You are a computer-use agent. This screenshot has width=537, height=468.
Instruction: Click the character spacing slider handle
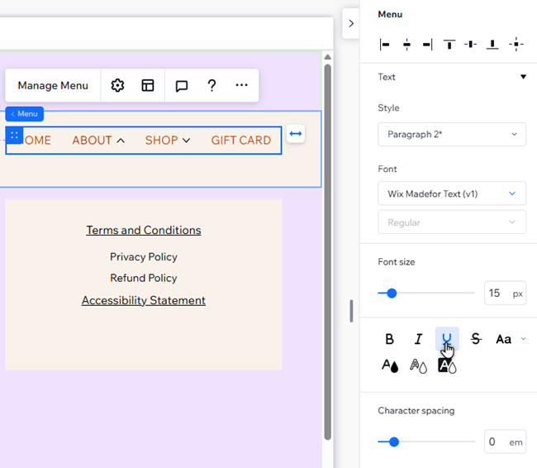[394, 442]
